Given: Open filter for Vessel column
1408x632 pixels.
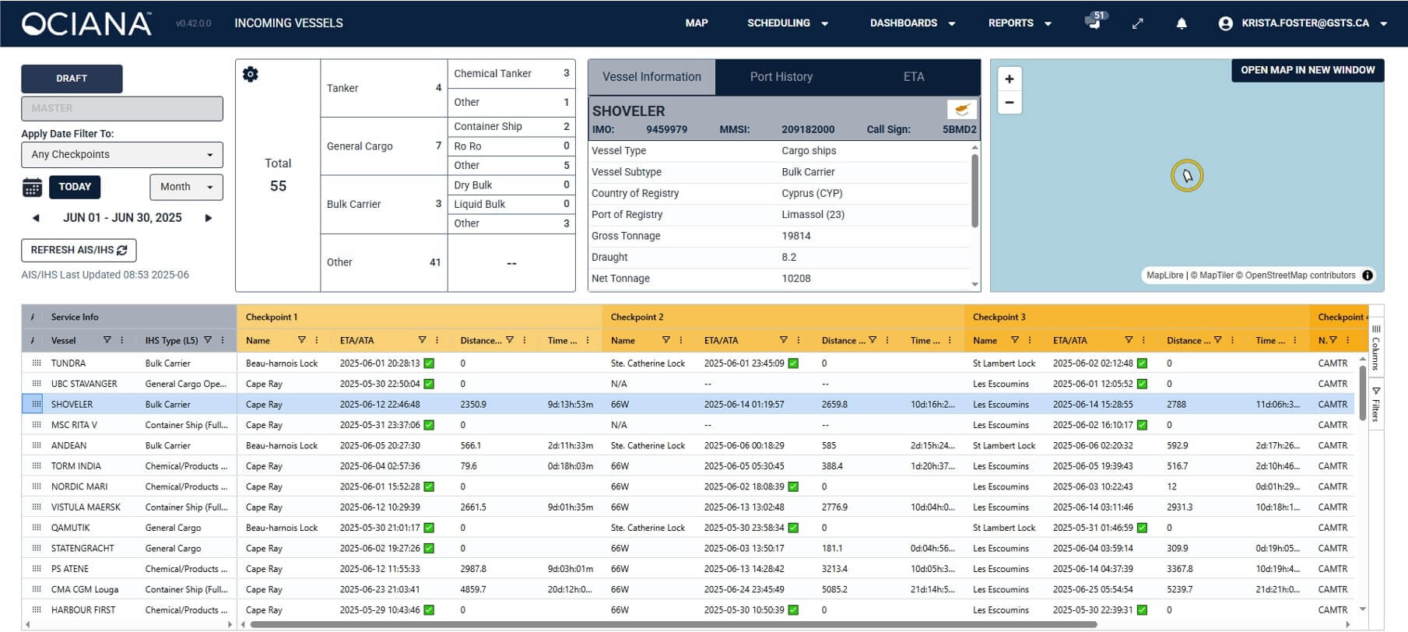Looking at the screenshot, I should (x=107, y=340).
